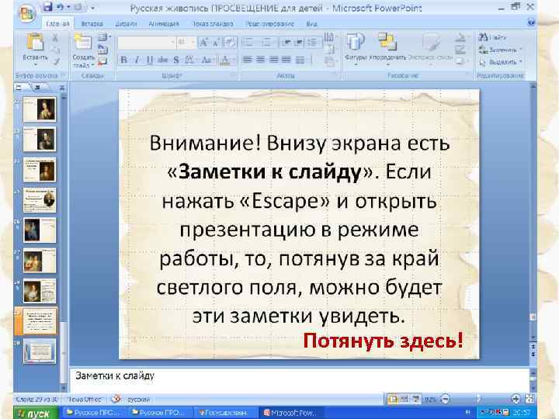Open the font name combo box
Screen dimensions: 559x419
pyautogui.click(x=146, y=43)
